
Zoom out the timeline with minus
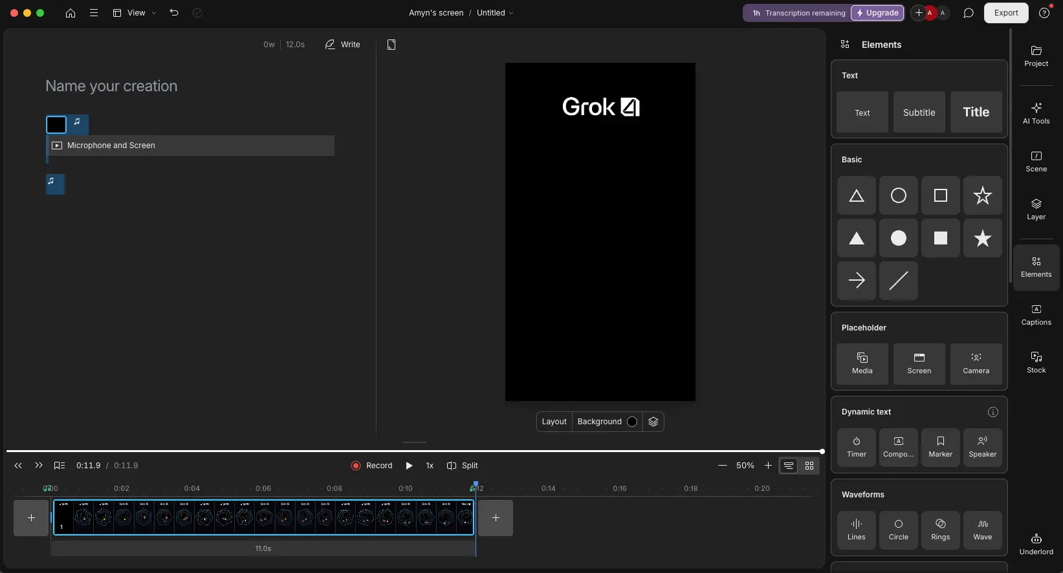(723, 466)
